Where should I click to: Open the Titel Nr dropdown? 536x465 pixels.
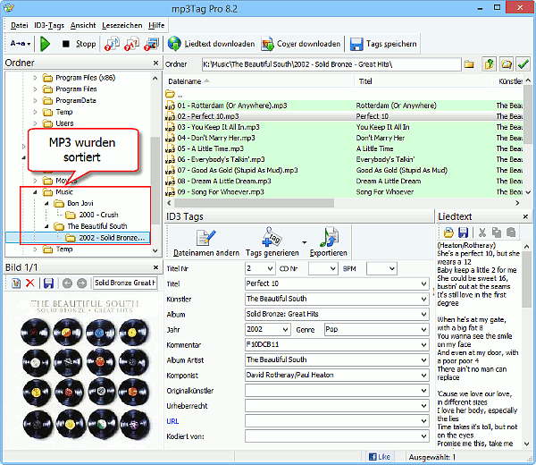coord(270,268)
